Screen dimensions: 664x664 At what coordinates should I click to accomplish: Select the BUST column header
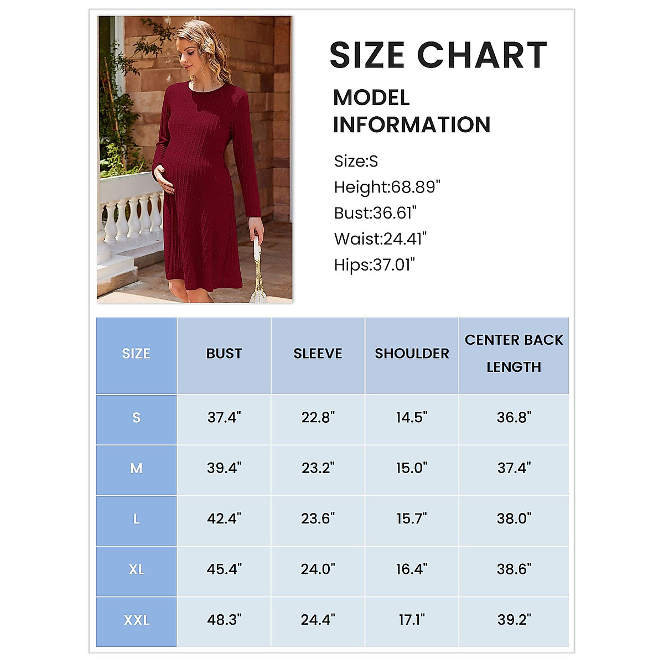224,354
